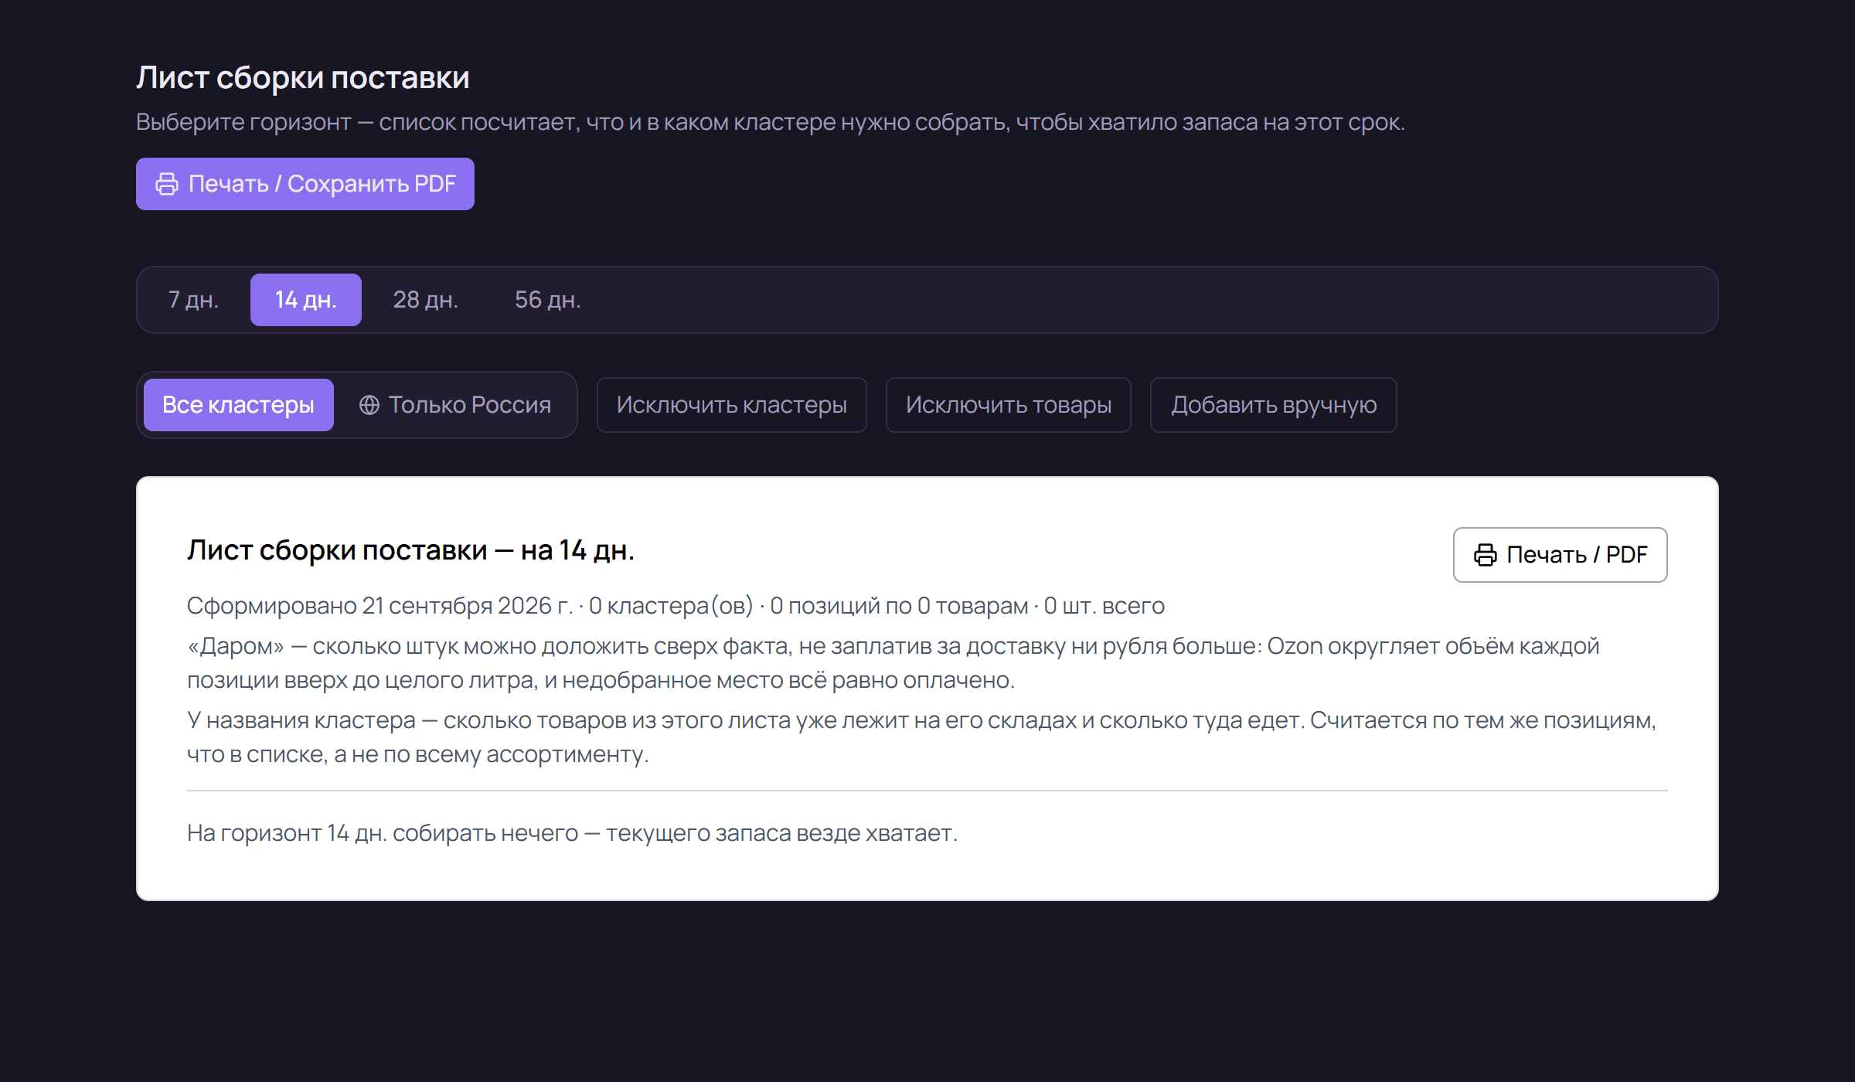Click the printer icon in the purple print button

click(167, 184)
